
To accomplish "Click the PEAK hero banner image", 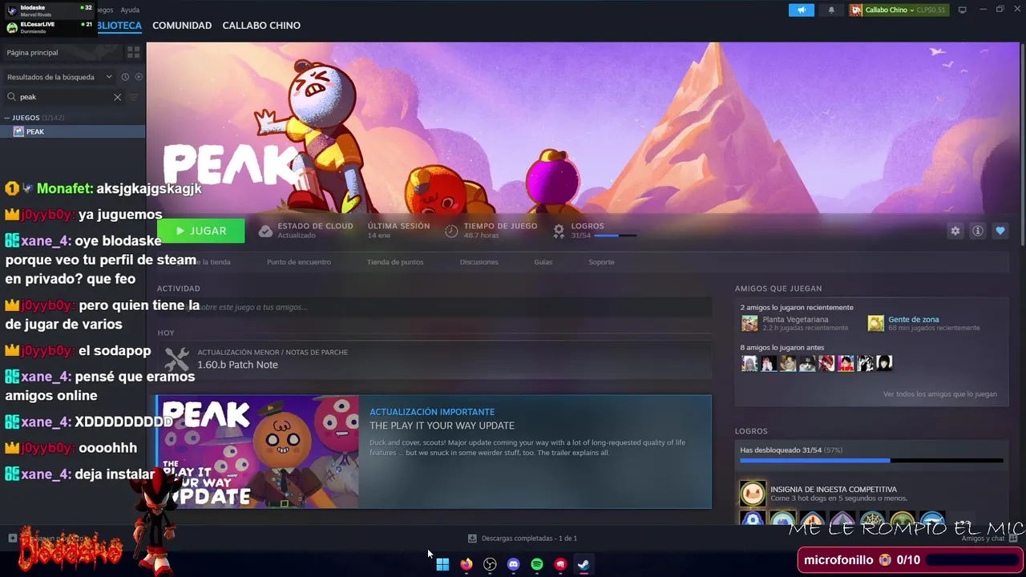I will pyautogui.click(x=583, y=128).
